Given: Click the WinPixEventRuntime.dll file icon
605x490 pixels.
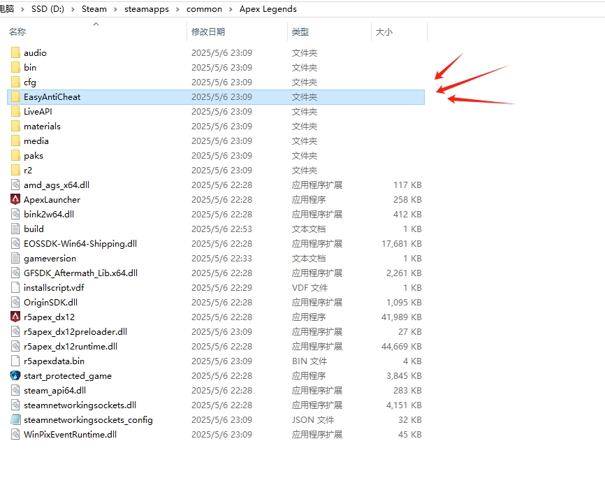Looking at the screenshot, I should tap(15, 434).
